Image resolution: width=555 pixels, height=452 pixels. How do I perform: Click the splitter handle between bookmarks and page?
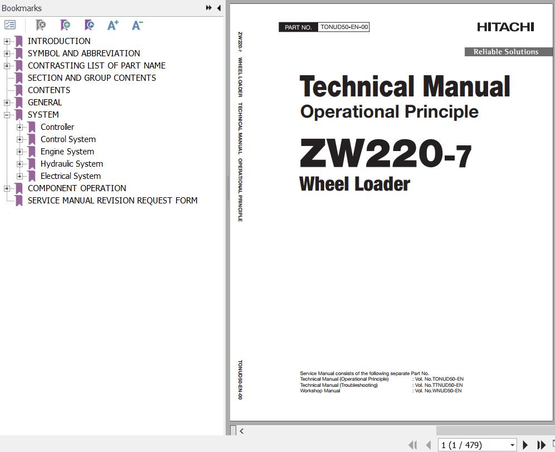(227, 188)
